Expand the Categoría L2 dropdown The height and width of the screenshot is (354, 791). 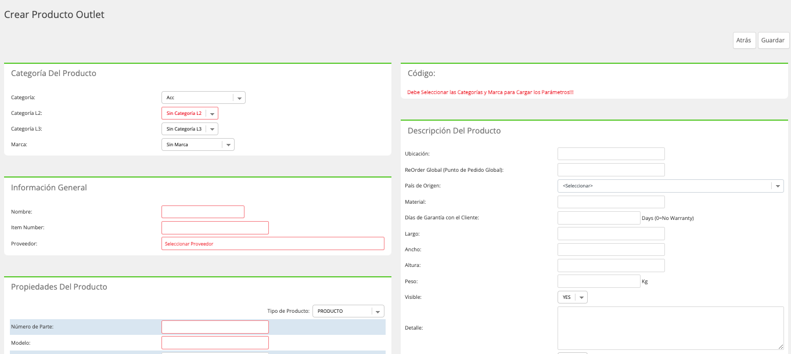tap(190, 113)
